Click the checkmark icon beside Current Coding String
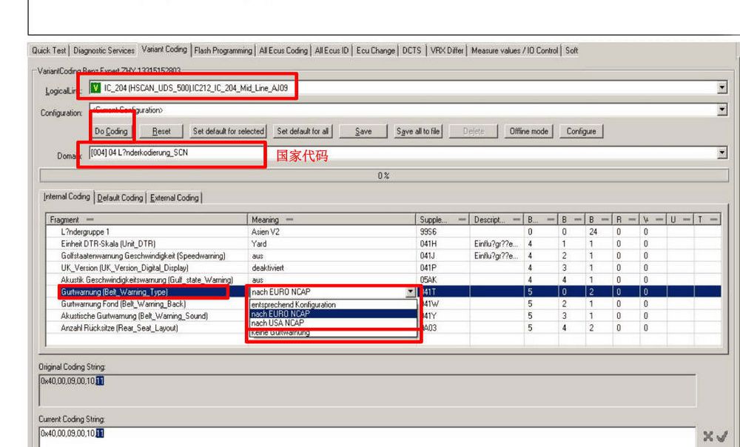Image resolution: width=740 pixels, height=447 pixels. [x=722, y=437]
